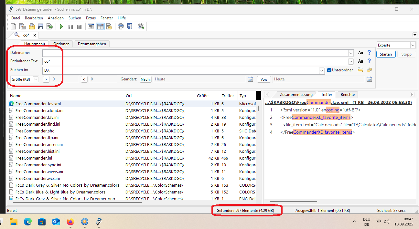Click the pause icon in toolbar
Viewport: 419px width, 229px height.
coord(70,27)
